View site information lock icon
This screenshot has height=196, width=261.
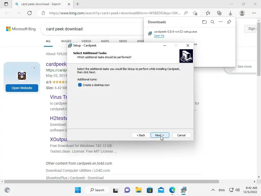click(x=43, y=13)
